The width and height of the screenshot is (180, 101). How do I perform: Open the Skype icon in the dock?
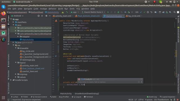point(3,7)
